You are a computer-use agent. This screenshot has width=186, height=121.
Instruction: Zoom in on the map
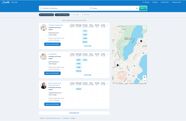pyautogui.click(x=144, y=77)
